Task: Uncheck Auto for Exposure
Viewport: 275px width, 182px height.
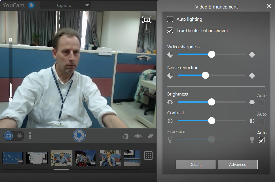Action: click(262, 140)
